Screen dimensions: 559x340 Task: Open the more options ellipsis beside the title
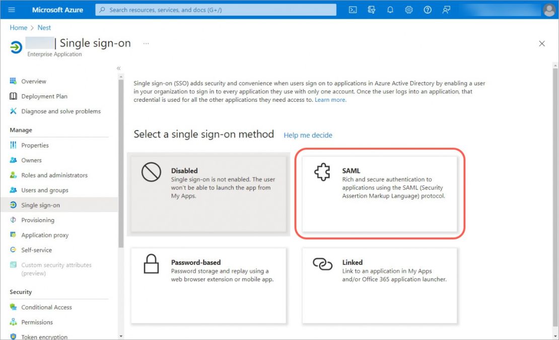[x=146, y=43]
